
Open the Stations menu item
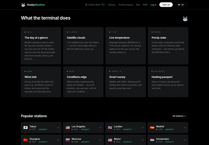(112, 5)
